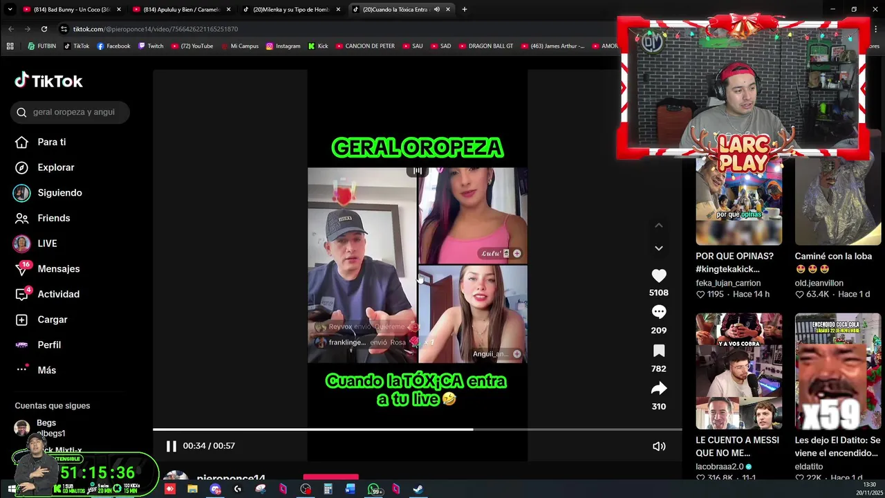
Task: Close the Bad Bunny - Un Coco tab
Action: click(x=119, y=10)
